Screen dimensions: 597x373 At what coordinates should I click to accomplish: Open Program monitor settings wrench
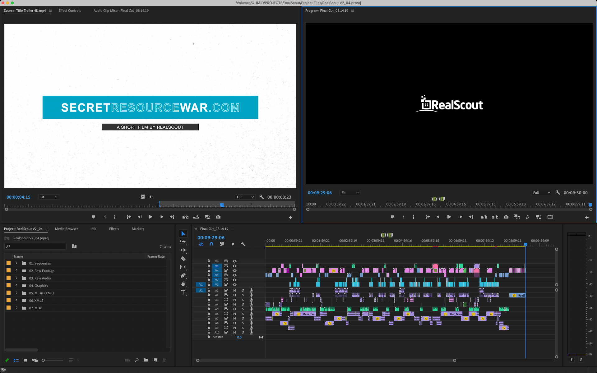pyautogui.click(x=558, y=193)
